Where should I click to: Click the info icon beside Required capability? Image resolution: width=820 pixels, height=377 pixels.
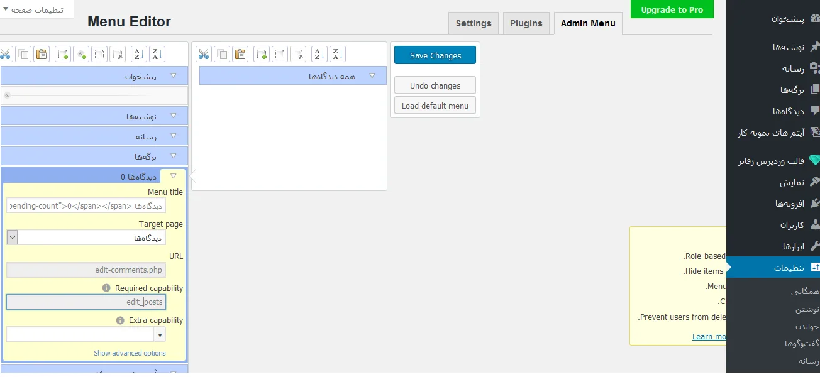click(x=106, y=288)
